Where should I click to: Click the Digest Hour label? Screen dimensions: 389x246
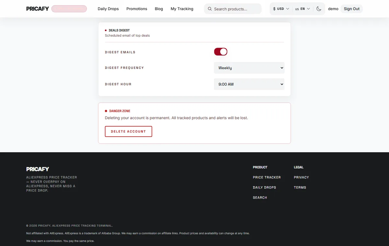click(118, 84)
